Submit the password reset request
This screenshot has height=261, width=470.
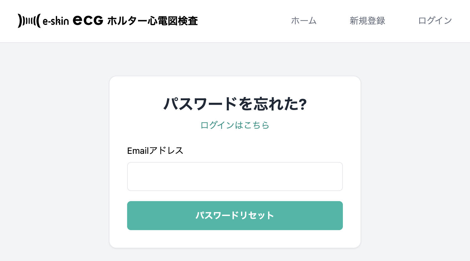click(x=235, y=216)
